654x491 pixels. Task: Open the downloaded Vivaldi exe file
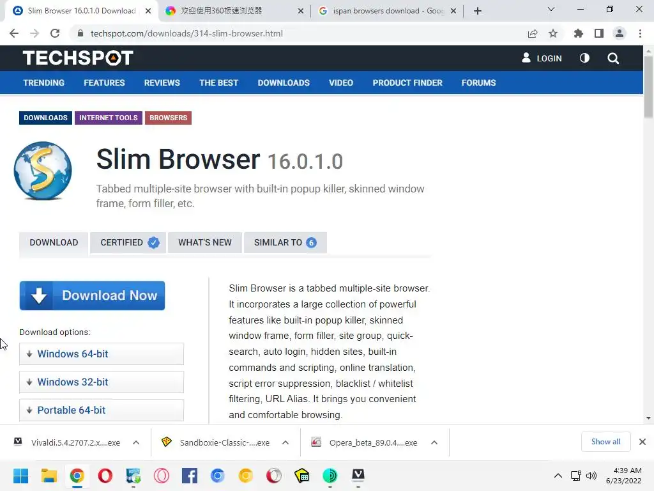pos(68,442)
